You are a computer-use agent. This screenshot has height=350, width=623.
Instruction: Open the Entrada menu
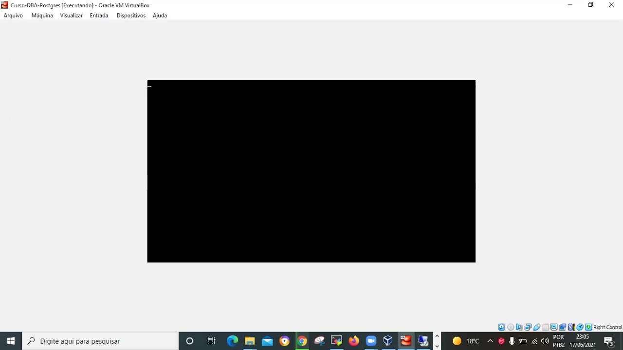99,16
